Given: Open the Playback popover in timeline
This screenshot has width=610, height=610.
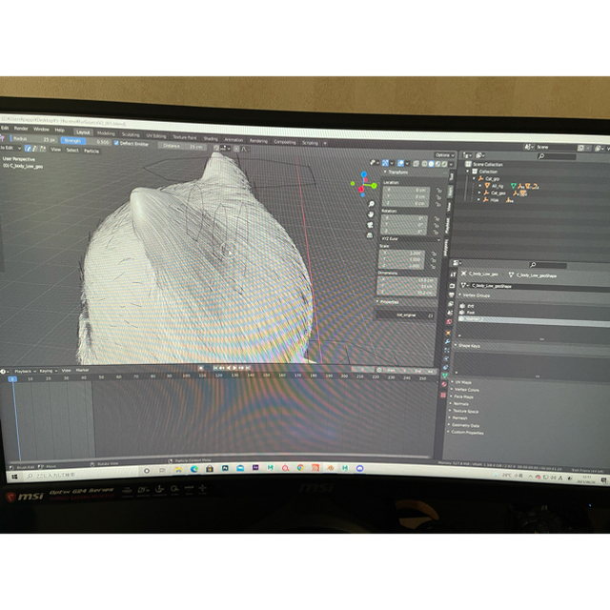Looking at the screenshot, I should click(x=25, y=371).
